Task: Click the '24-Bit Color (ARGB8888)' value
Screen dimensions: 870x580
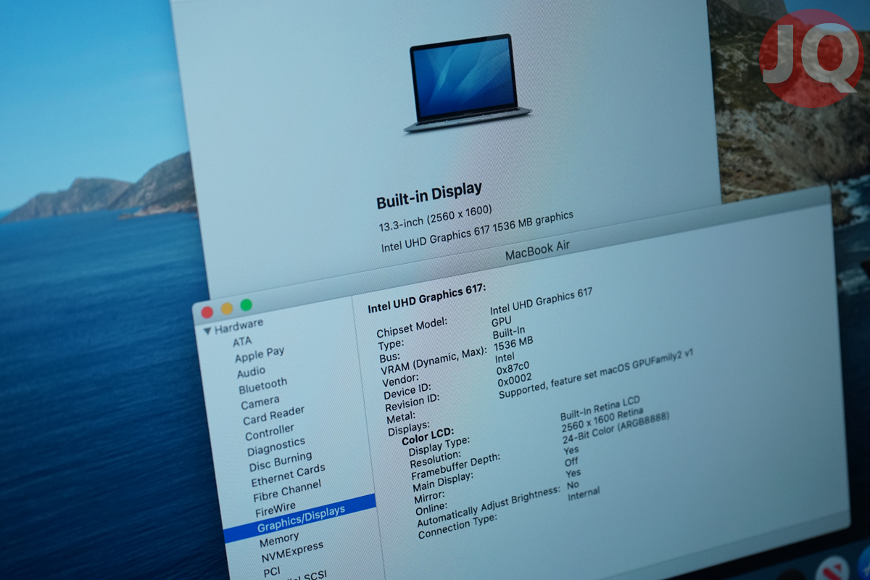Action: tap(616, 429)
